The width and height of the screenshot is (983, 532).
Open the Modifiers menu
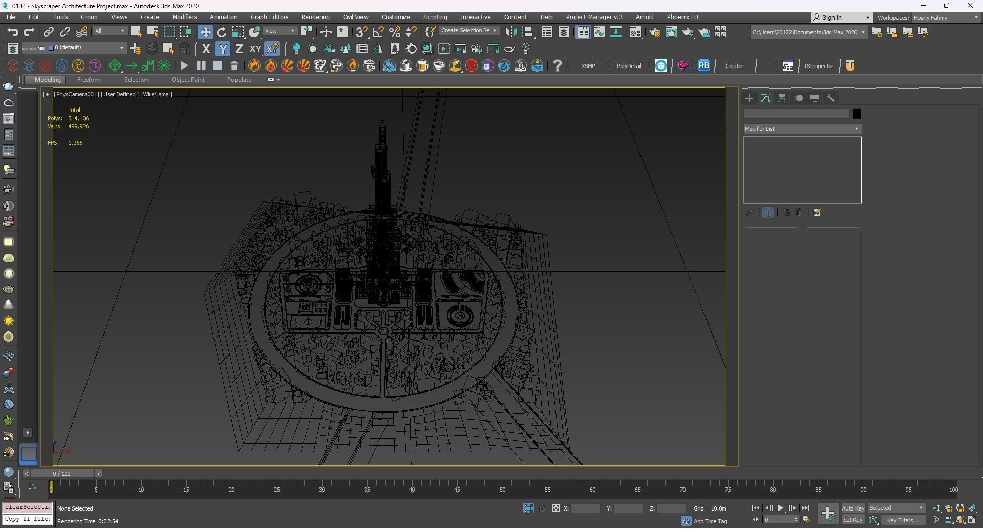pyautogui.click(x=184, y=17)
